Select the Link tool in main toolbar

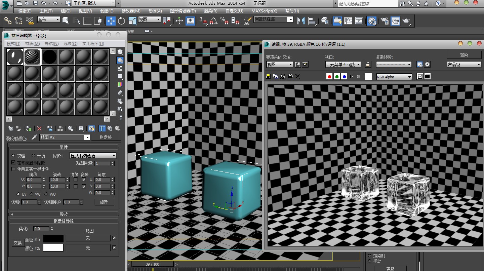click(8, 21)
